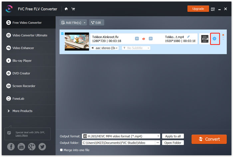Click the Edit button
This screenshot has height=157, width=233.
pyautogui.click(x=97, y=23)
